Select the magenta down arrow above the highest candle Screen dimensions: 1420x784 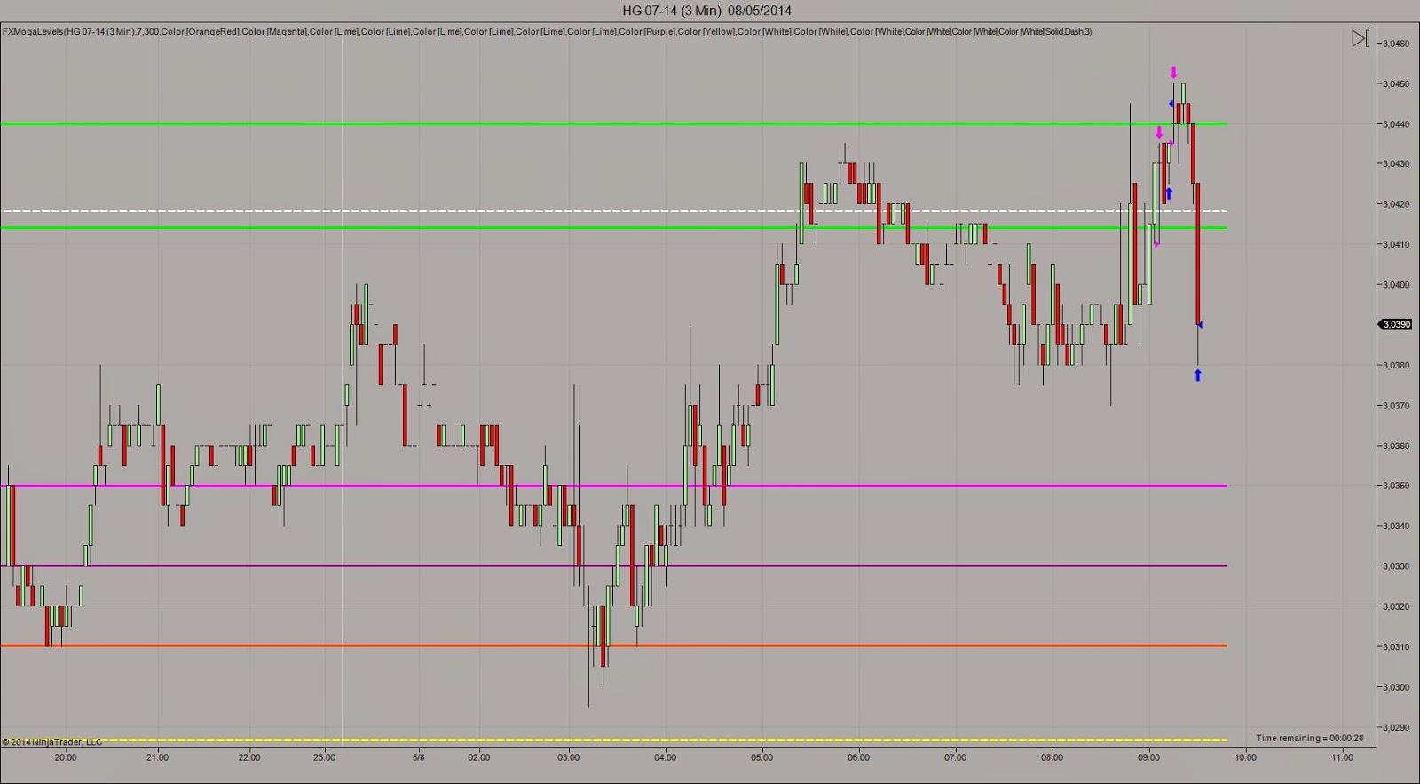click(1173, 73)
